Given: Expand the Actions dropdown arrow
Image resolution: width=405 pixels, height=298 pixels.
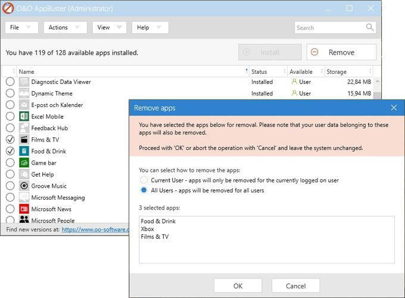Looking at the screenshot, I should [x=77, y=27].
